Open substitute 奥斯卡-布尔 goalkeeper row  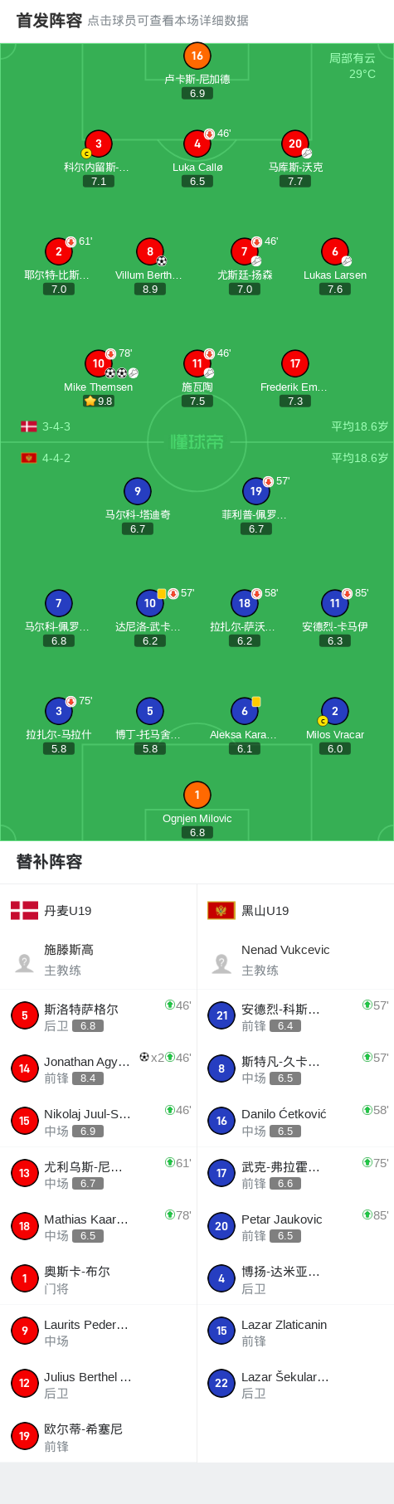(x=98, y=1279)
